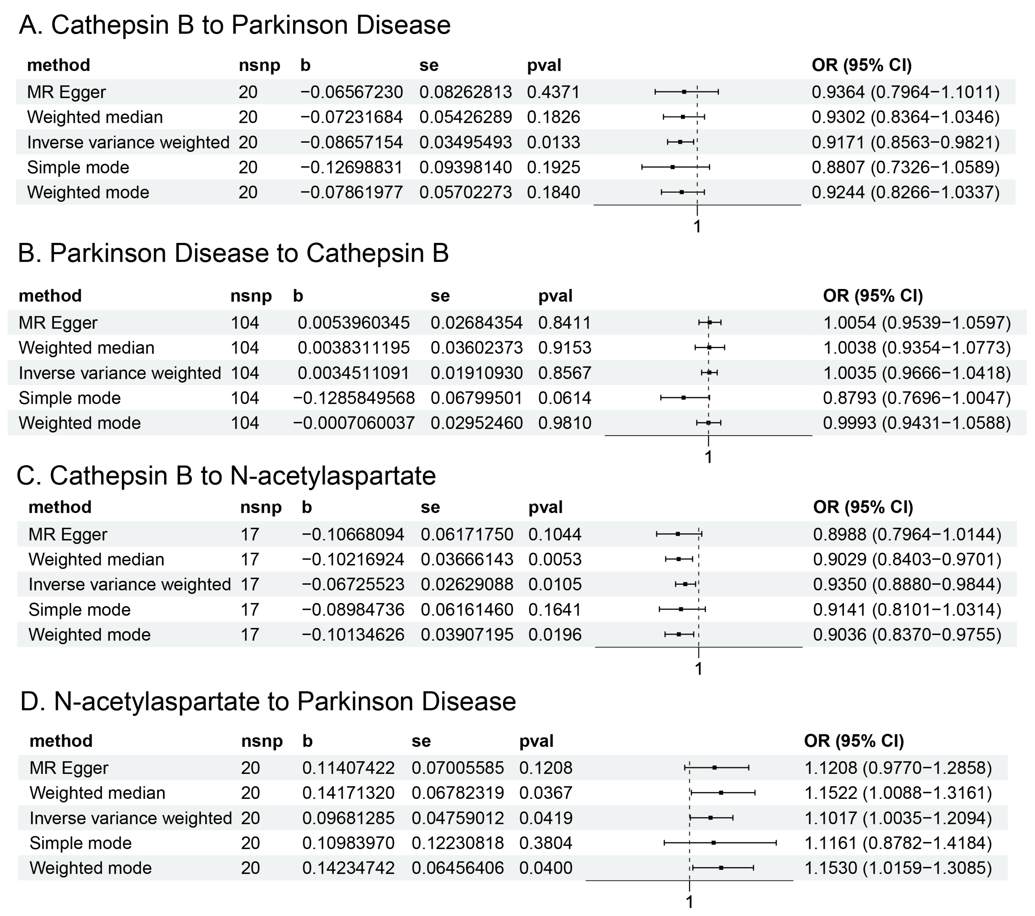Screen dimensions: 1035x916
Task: Click the Simple mode point estimate in panel B
Action: click(x=684, y=398)
